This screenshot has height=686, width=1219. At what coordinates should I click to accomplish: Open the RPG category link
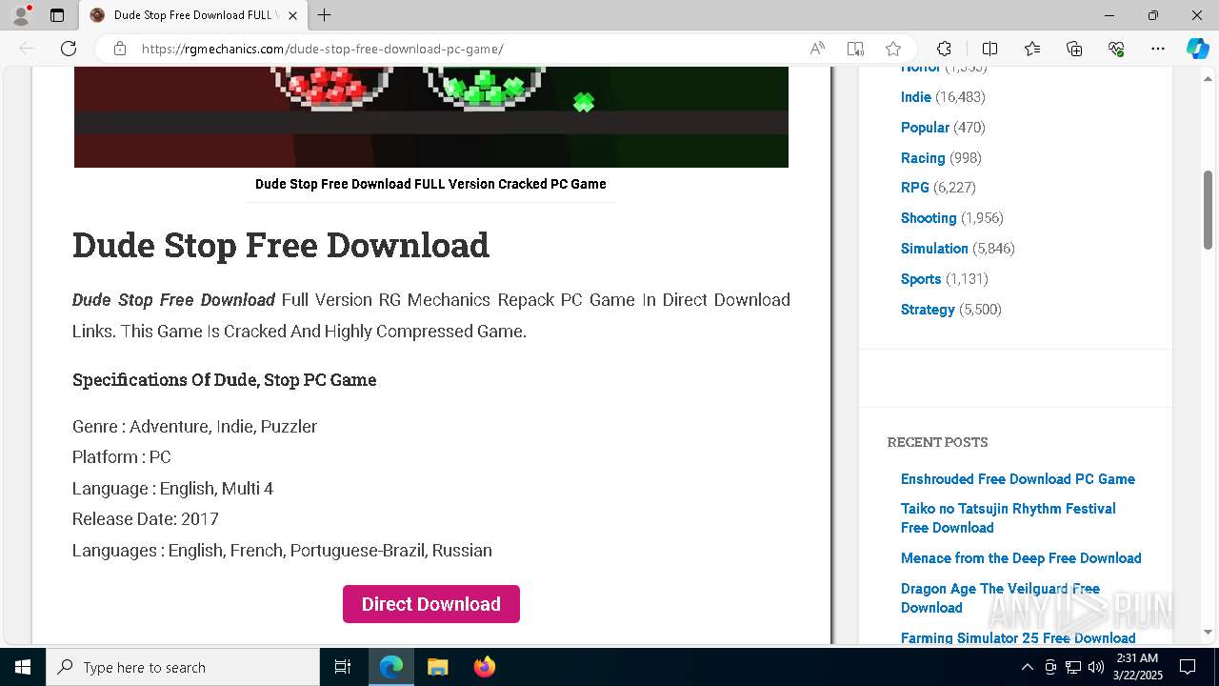pyautogui.click(x=915, y=188)
